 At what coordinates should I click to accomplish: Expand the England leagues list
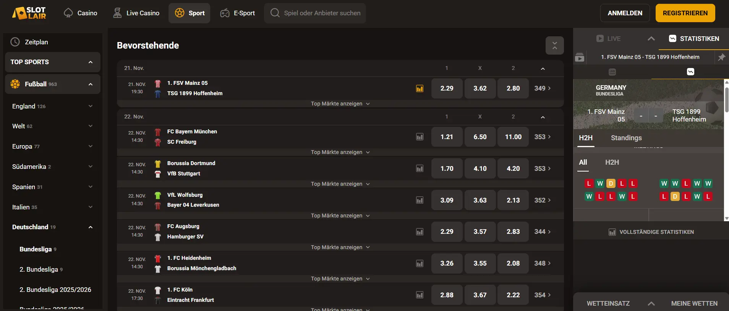coord(91,106)
